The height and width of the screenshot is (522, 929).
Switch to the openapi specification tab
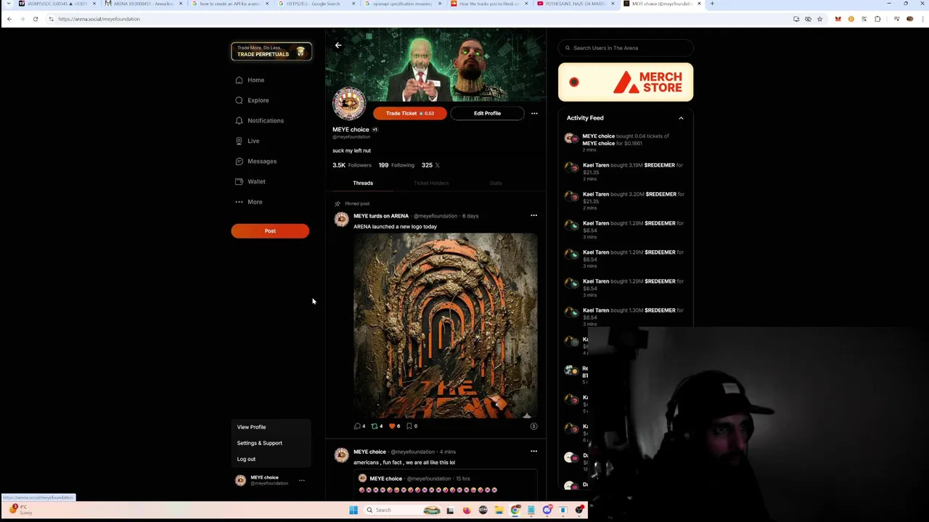(x=403, y=4)
